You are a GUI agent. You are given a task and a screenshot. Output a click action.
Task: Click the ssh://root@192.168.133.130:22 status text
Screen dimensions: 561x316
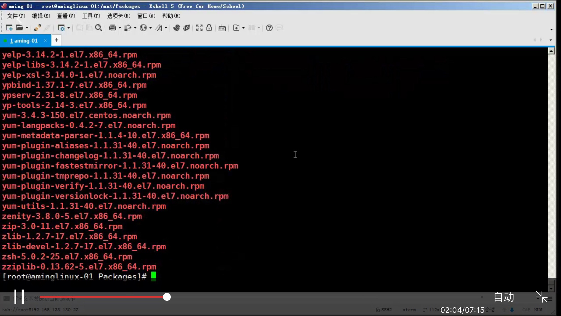point(41,310)
